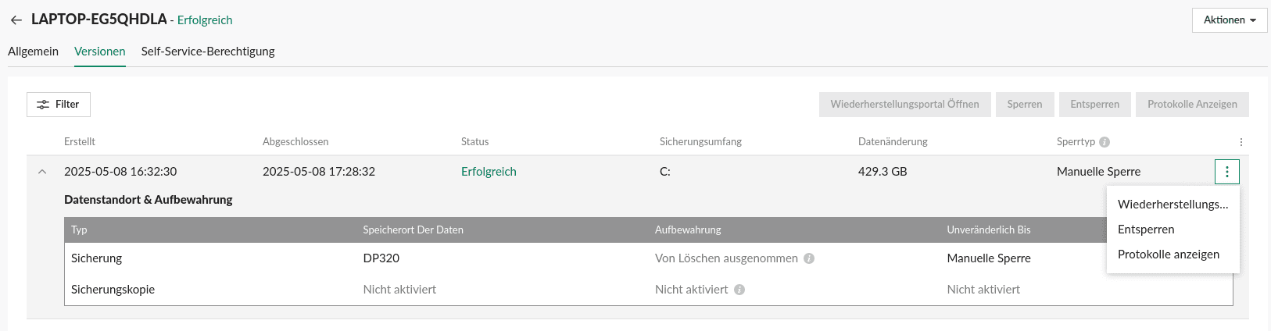Screen dimensions: 1271x331
Task: Click Protokolle anzeigen in the context menu
Action: [x=1168, y=254]
